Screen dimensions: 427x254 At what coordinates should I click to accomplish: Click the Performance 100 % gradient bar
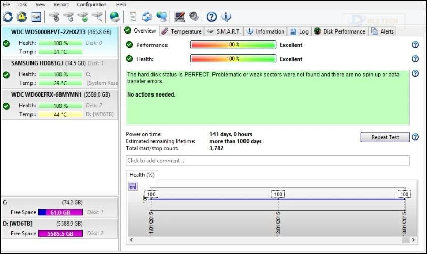point(233,45)
